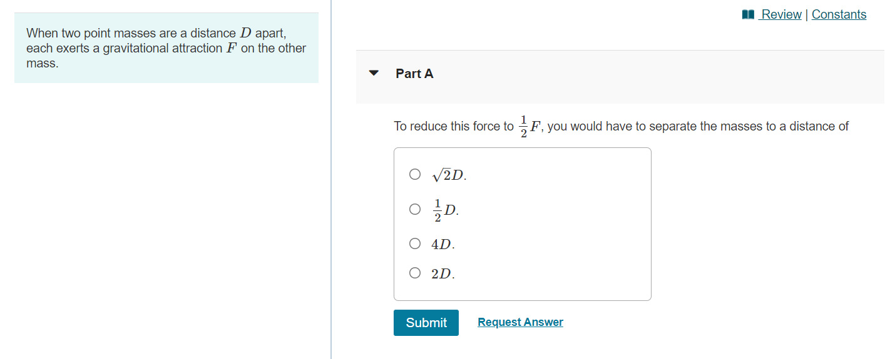Click the √2D answer label text

pos(449,175)
